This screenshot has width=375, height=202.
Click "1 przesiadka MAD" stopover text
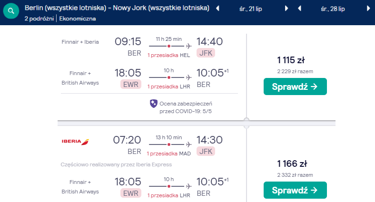click(168, 154)
